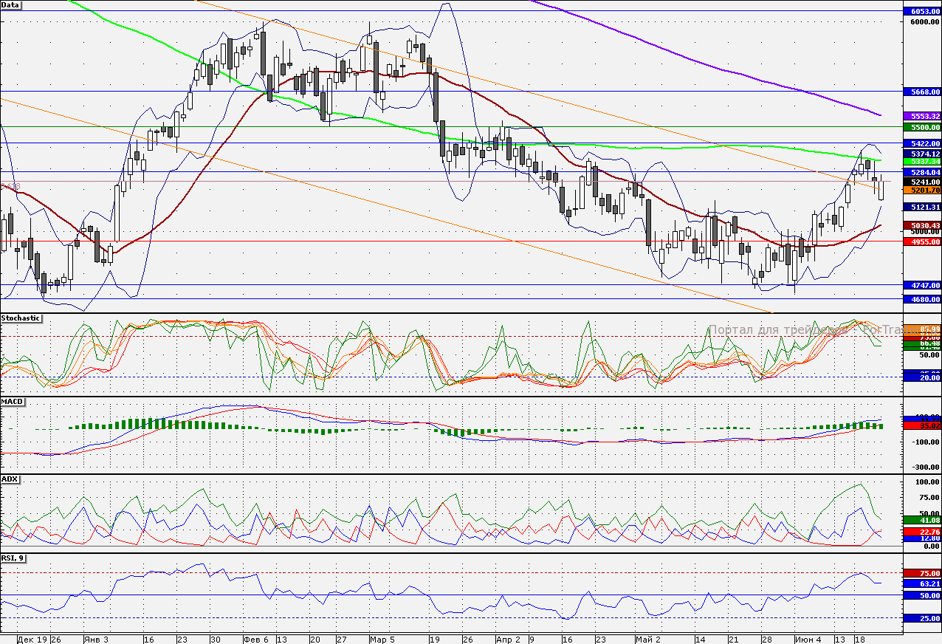Click the MACD -300.00 axis label
This screenshot has width=942, height=644.
(x=924, y=467)
